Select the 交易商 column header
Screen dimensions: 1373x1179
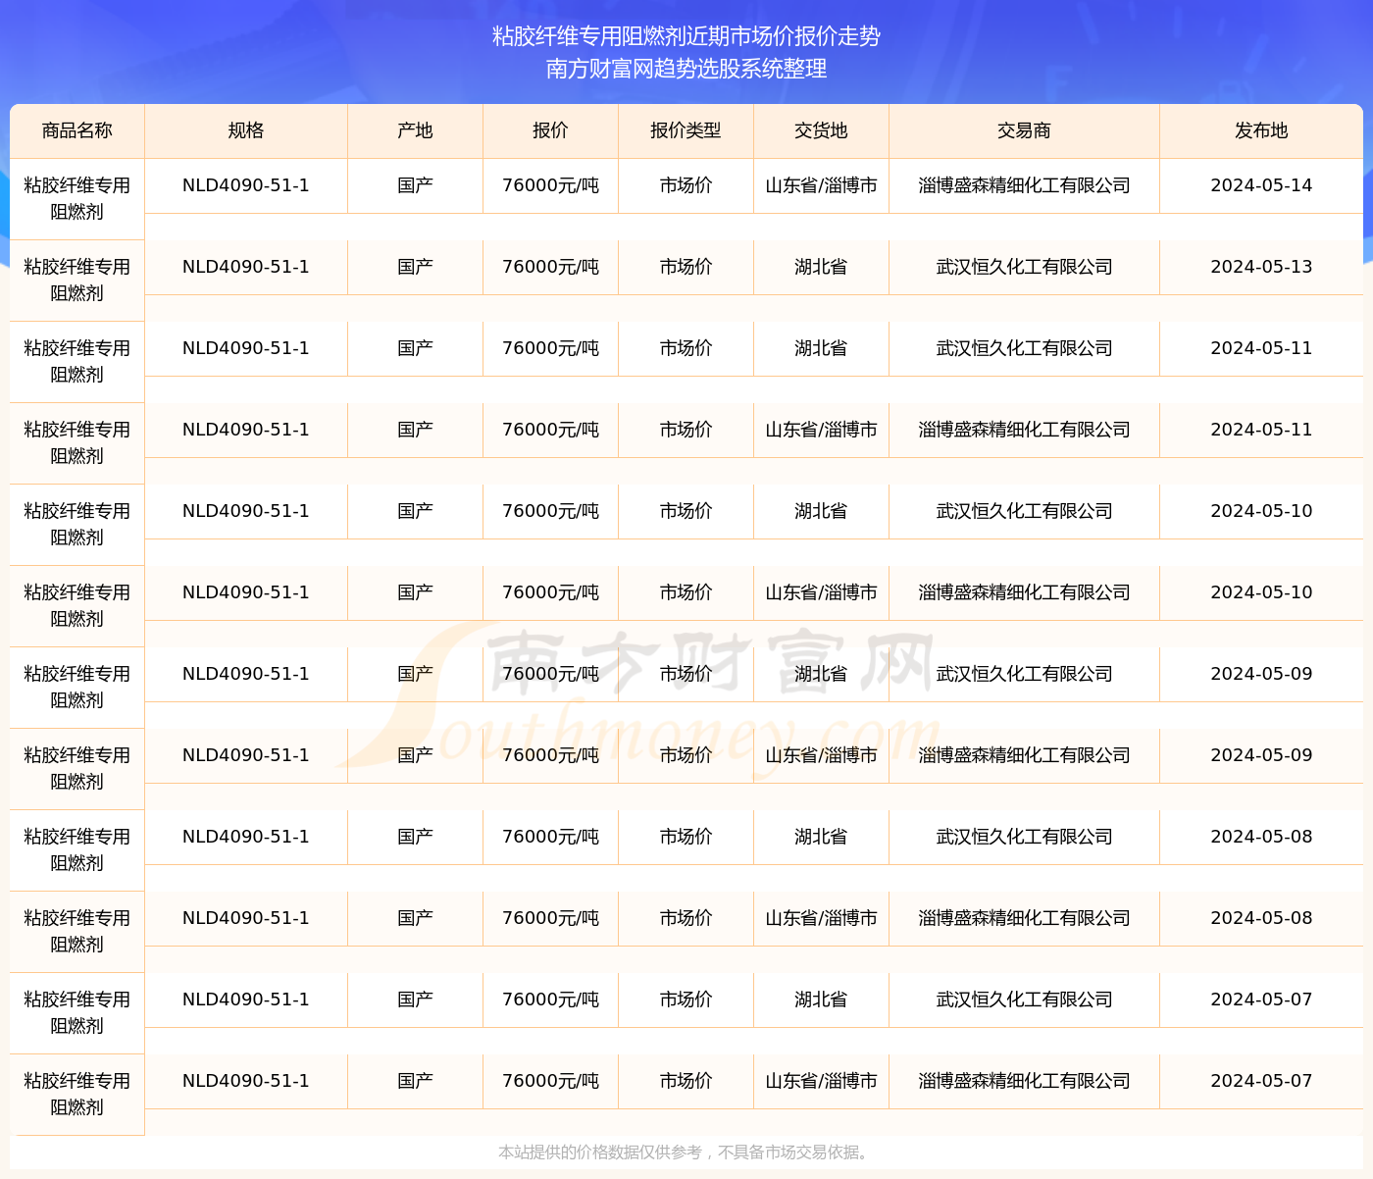(1025, 130)
